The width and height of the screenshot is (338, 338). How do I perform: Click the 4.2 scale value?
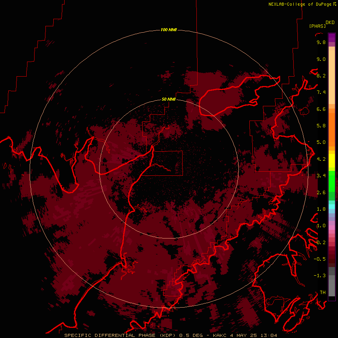(321, 159)
